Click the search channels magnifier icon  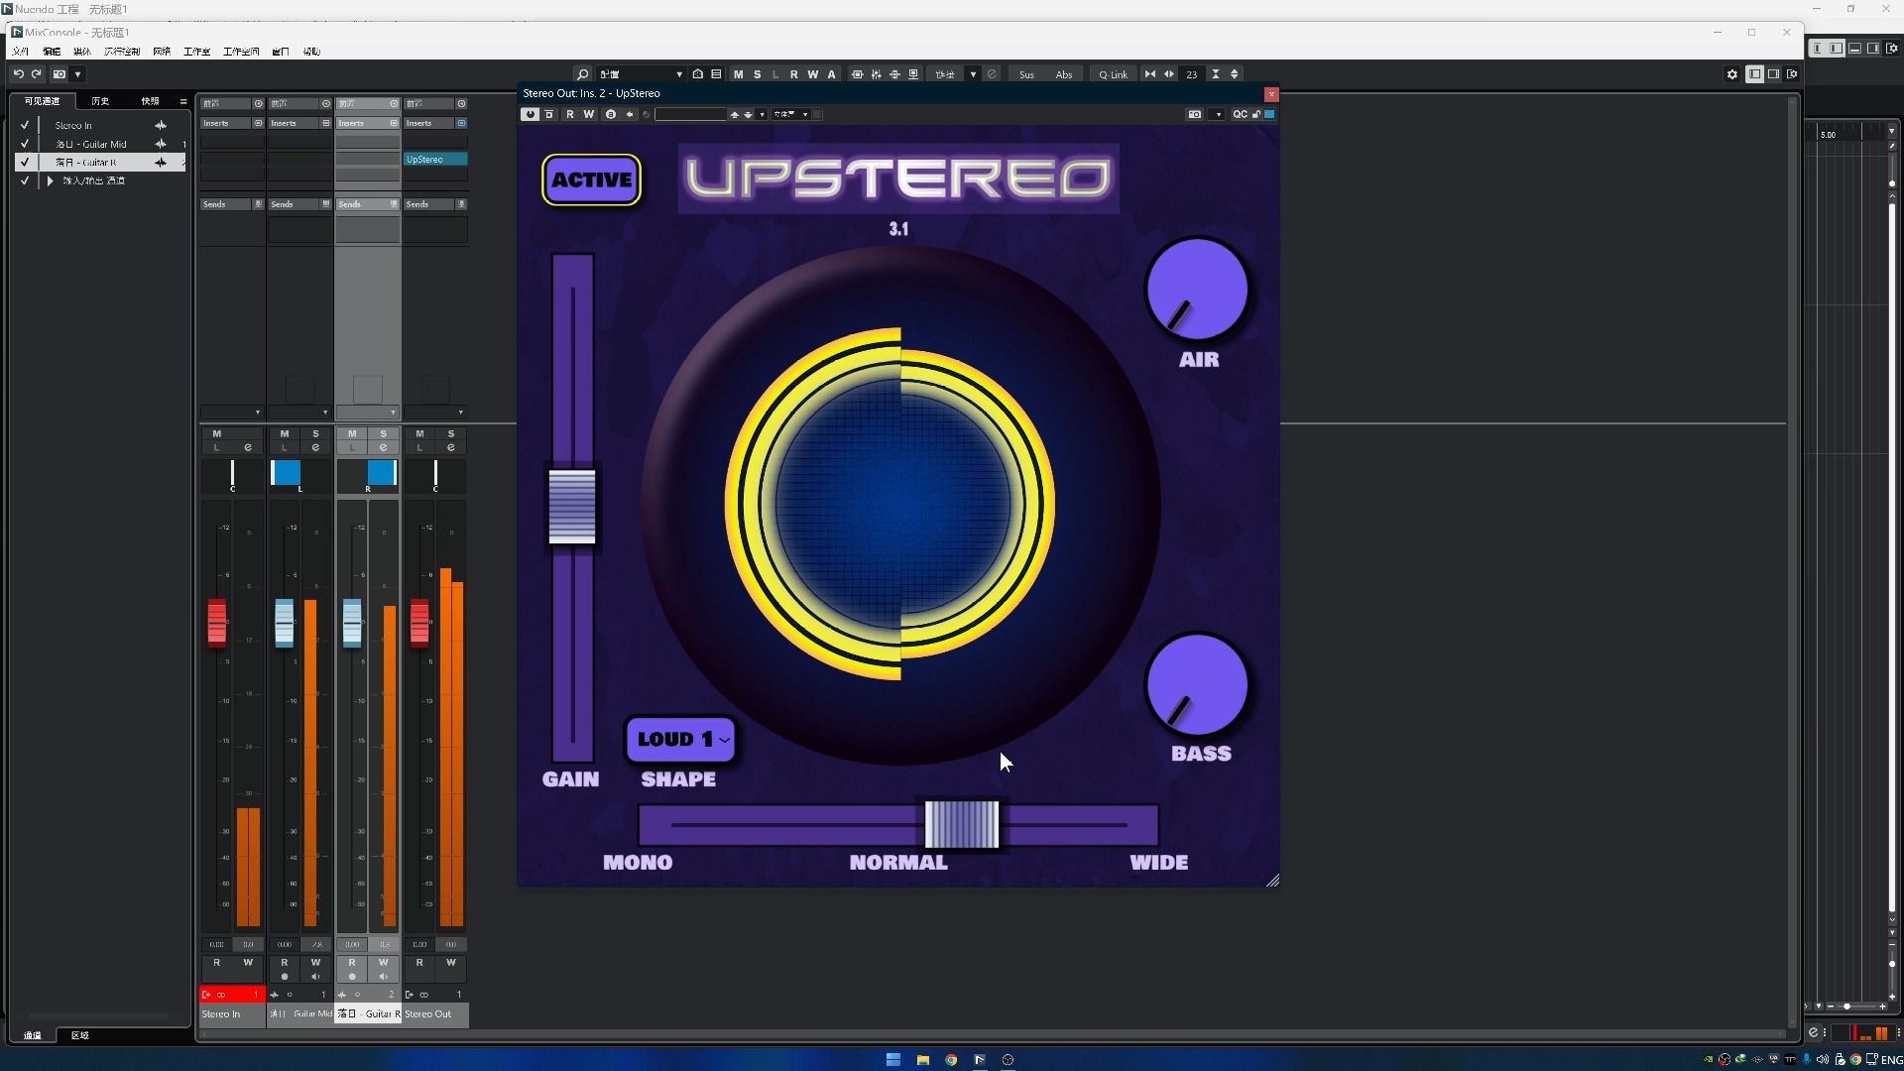click(583, 74)
